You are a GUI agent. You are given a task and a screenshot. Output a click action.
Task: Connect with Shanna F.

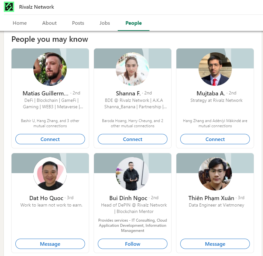(132, 139)
